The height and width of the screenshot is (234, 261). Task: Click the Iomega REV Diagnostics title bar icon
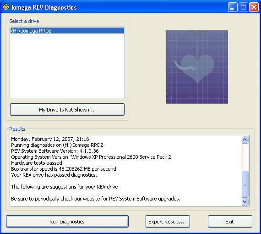6,7
